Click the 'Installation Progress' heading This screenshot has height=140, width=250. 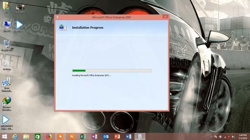pos(87,28)
